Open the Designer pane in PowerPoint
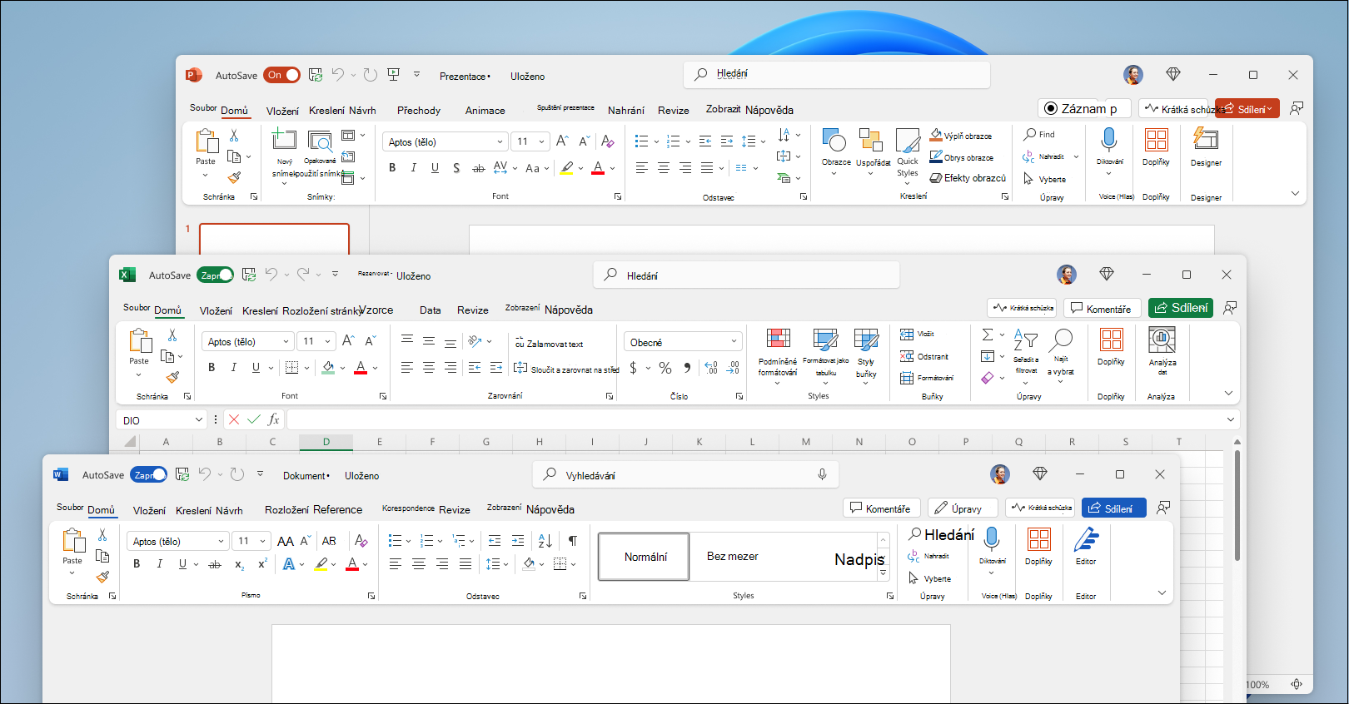 [1206, 147]
